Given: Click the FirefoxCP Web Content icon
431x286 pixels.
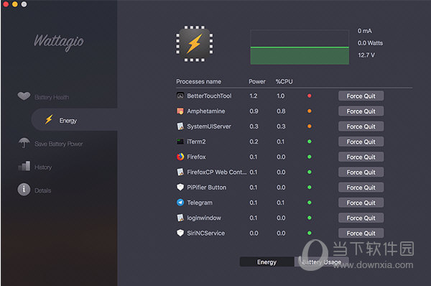Looking at the screenshot, I should (180, 172).
